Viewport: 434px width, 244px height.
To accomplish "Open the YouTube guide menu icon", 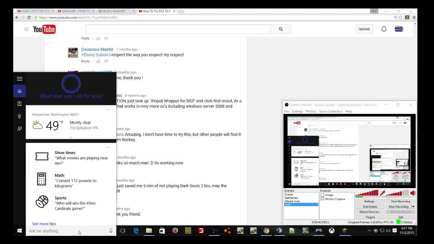I will pos(26,29).
